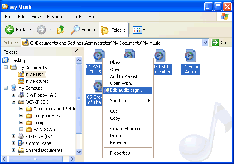Toggle the Folders pane button
234x164 pixels.
click(114, 30)
